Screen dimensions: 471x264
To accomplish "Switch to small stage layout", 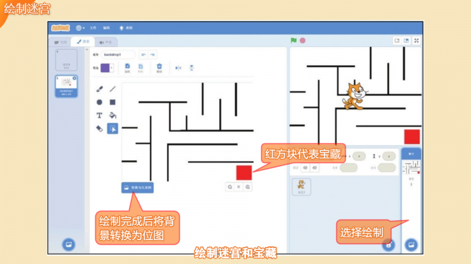I will pos(397,40).
